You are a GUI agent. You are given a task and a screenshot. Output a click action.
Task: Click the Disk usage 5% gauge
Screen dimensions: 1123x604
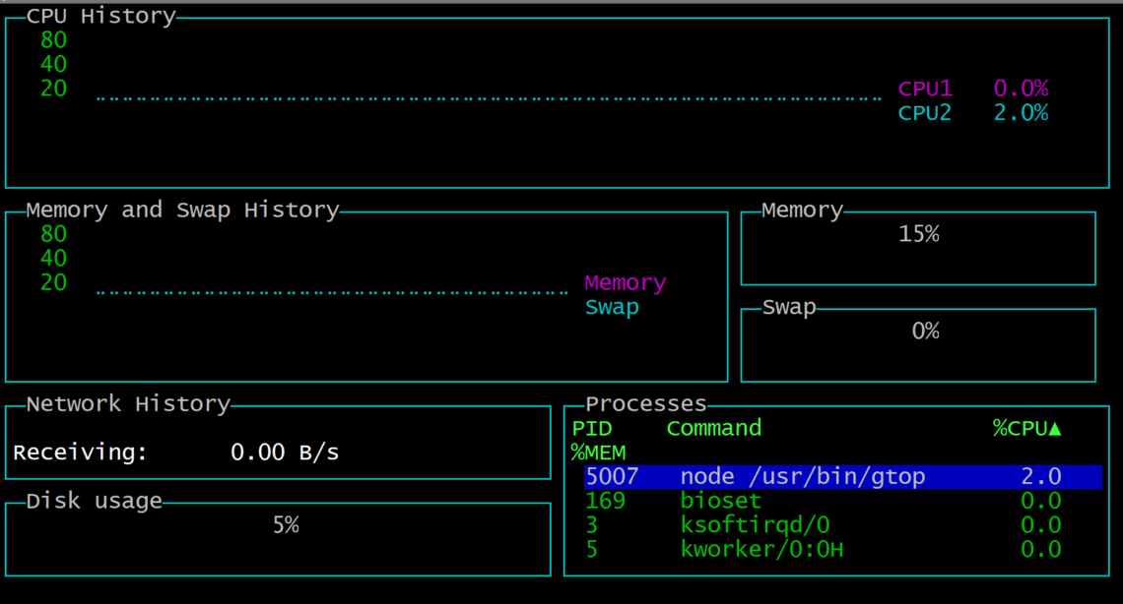(x=286, y=525)
